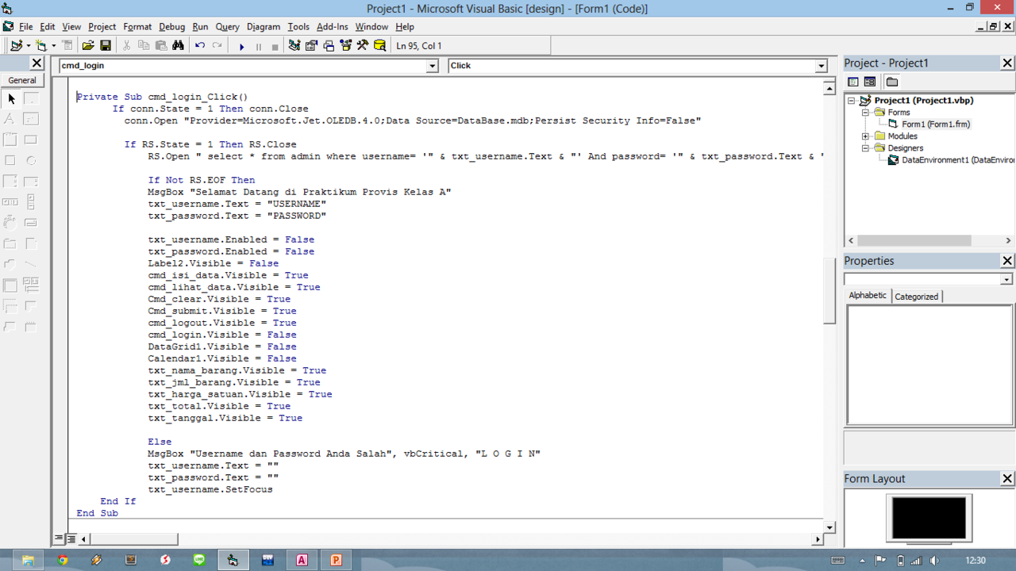Screen dimensions: 1016x571
Task: Collapse the Designers folder
Action: click(867, 148)
